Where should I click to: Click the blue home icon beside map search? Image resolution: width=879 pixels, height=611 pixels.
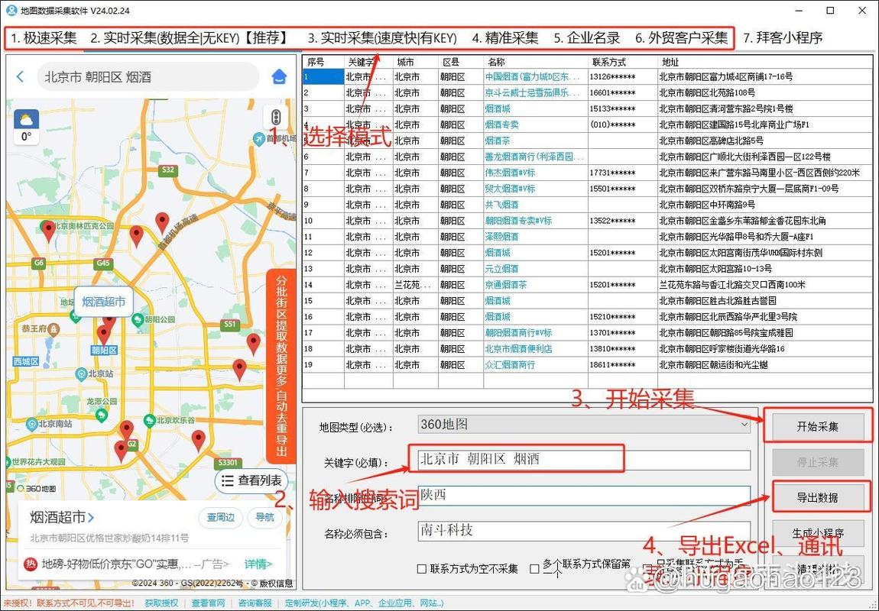[x=279, y=76]
